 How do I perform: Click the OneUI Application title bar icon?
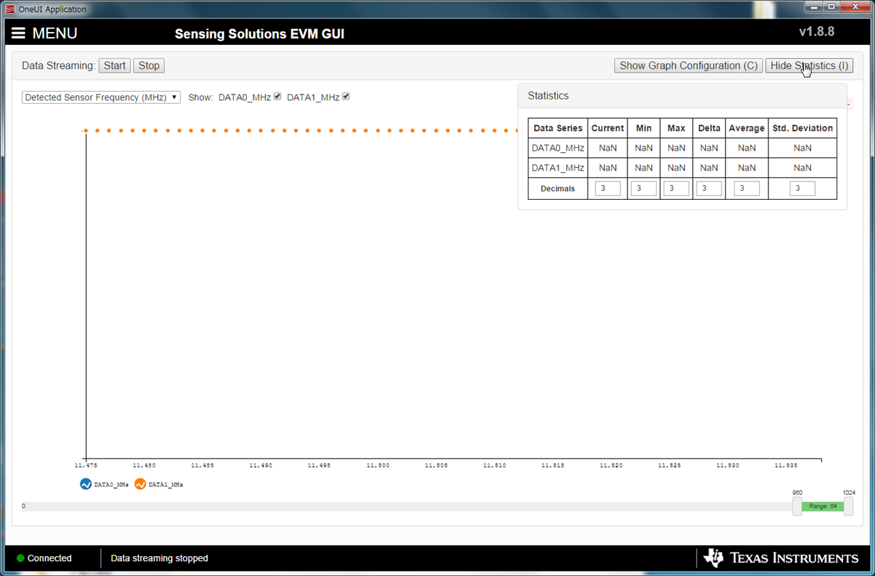[10, 9]
